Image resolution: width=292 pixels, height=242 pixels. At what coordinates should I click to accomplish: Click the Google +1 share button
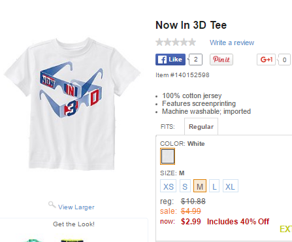266,60
